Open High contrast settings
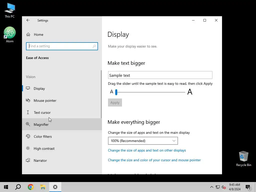This screenshot has width=256, height=192. [62, 148]
